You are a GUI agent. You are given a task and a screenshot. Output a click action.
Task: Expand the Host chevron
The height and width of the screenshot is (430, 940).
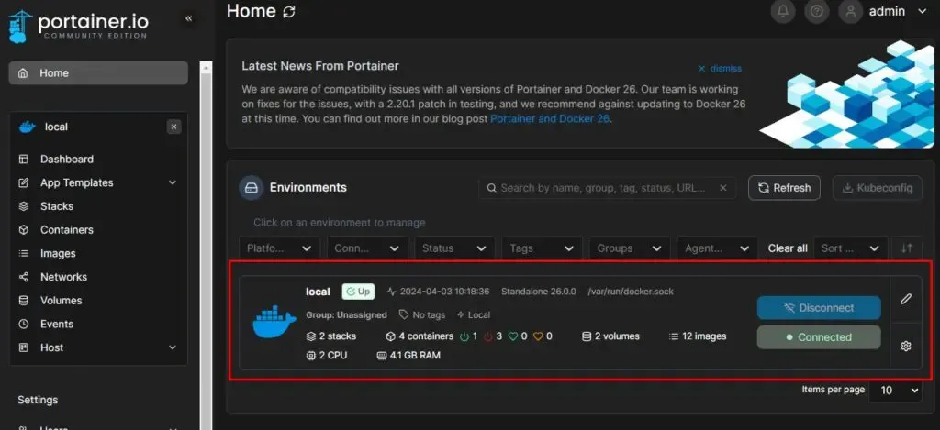(172, 347)
